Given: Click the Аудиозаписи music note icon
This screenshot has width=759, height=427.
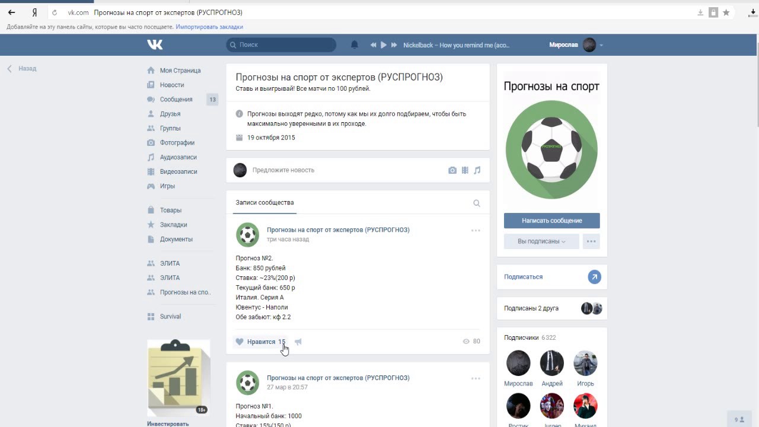Looking at the screenshot, I should (151, 157).
